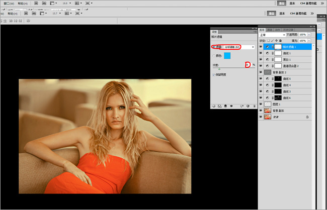Open Adjustments panel flyout menu icon
The height and width of the screenshot is (210, 327).
click(255, 32)
